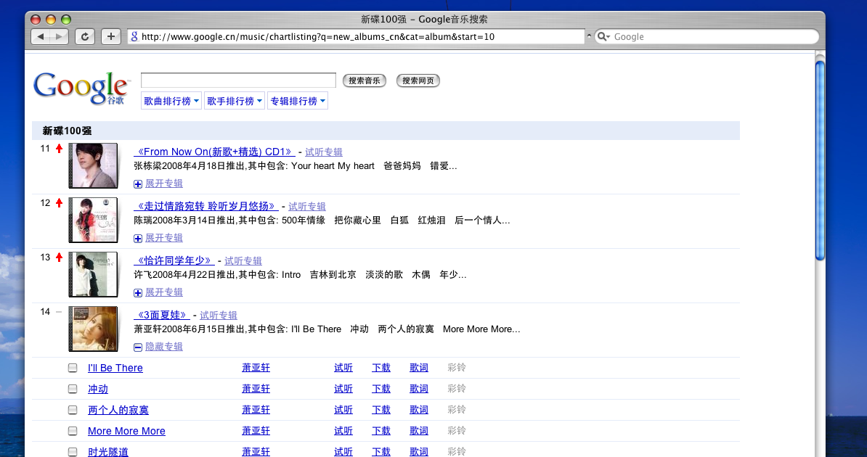Click 试听 in I'll Be There row
Screen dimensions: 867x457
coord(343,368)
